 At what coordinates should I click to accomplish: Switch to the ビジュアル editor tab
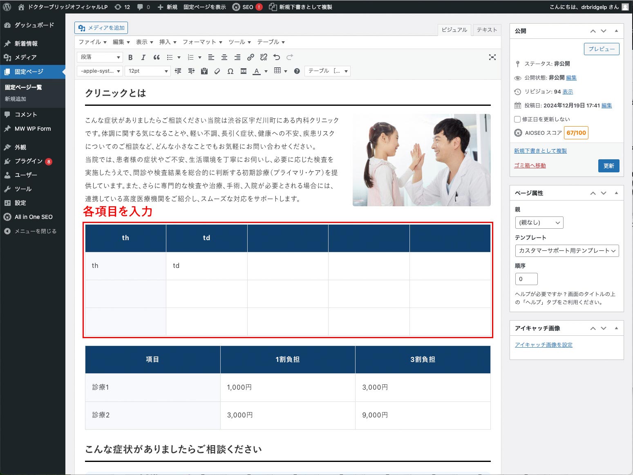454,30
